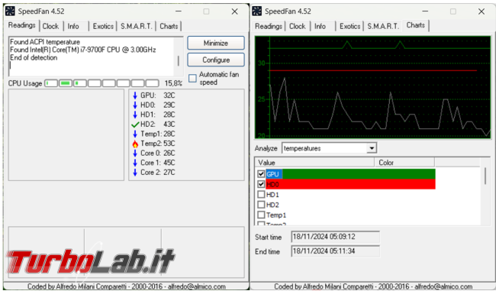The height and width of the screenshot is (291, 496).
Task: Open Readings tab in the right window
Action: 269,26
